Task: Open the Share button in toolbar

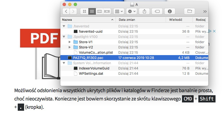Action: point(144,11)
